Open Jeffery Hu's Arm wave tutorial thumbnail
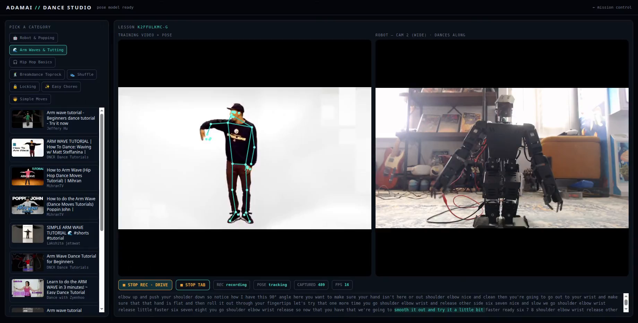 tap(28, 119)
